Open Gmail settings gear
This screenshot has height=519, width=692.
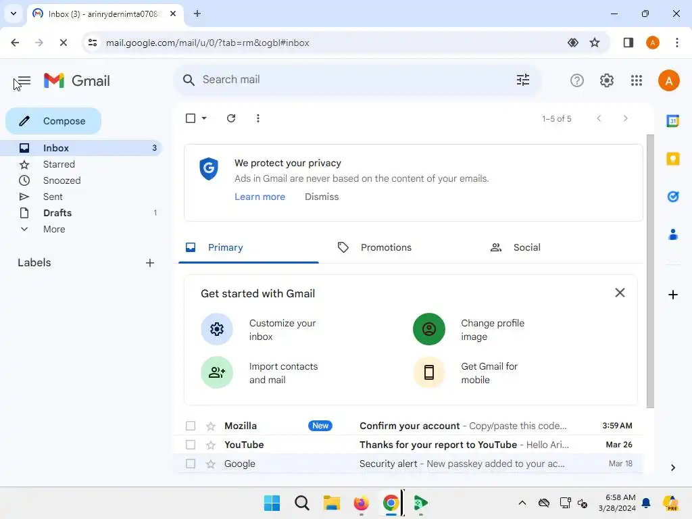(x=606, y=80)
